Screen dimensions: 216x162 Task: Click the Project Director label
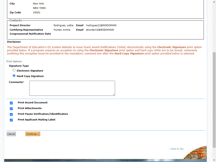(20, 25)
